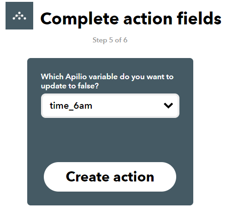Click blank space inside the dropdown field

tap(128, 106)
